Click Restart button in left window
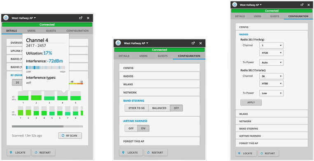Screen dimensions: 314x161 [43, 153]
